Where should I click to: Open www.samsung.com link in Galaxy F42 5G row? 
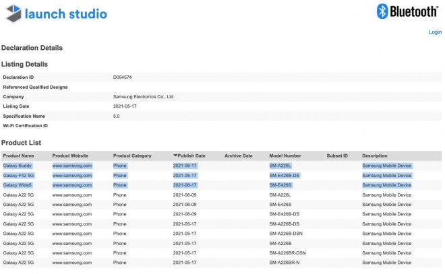click(x=71, y=176)
